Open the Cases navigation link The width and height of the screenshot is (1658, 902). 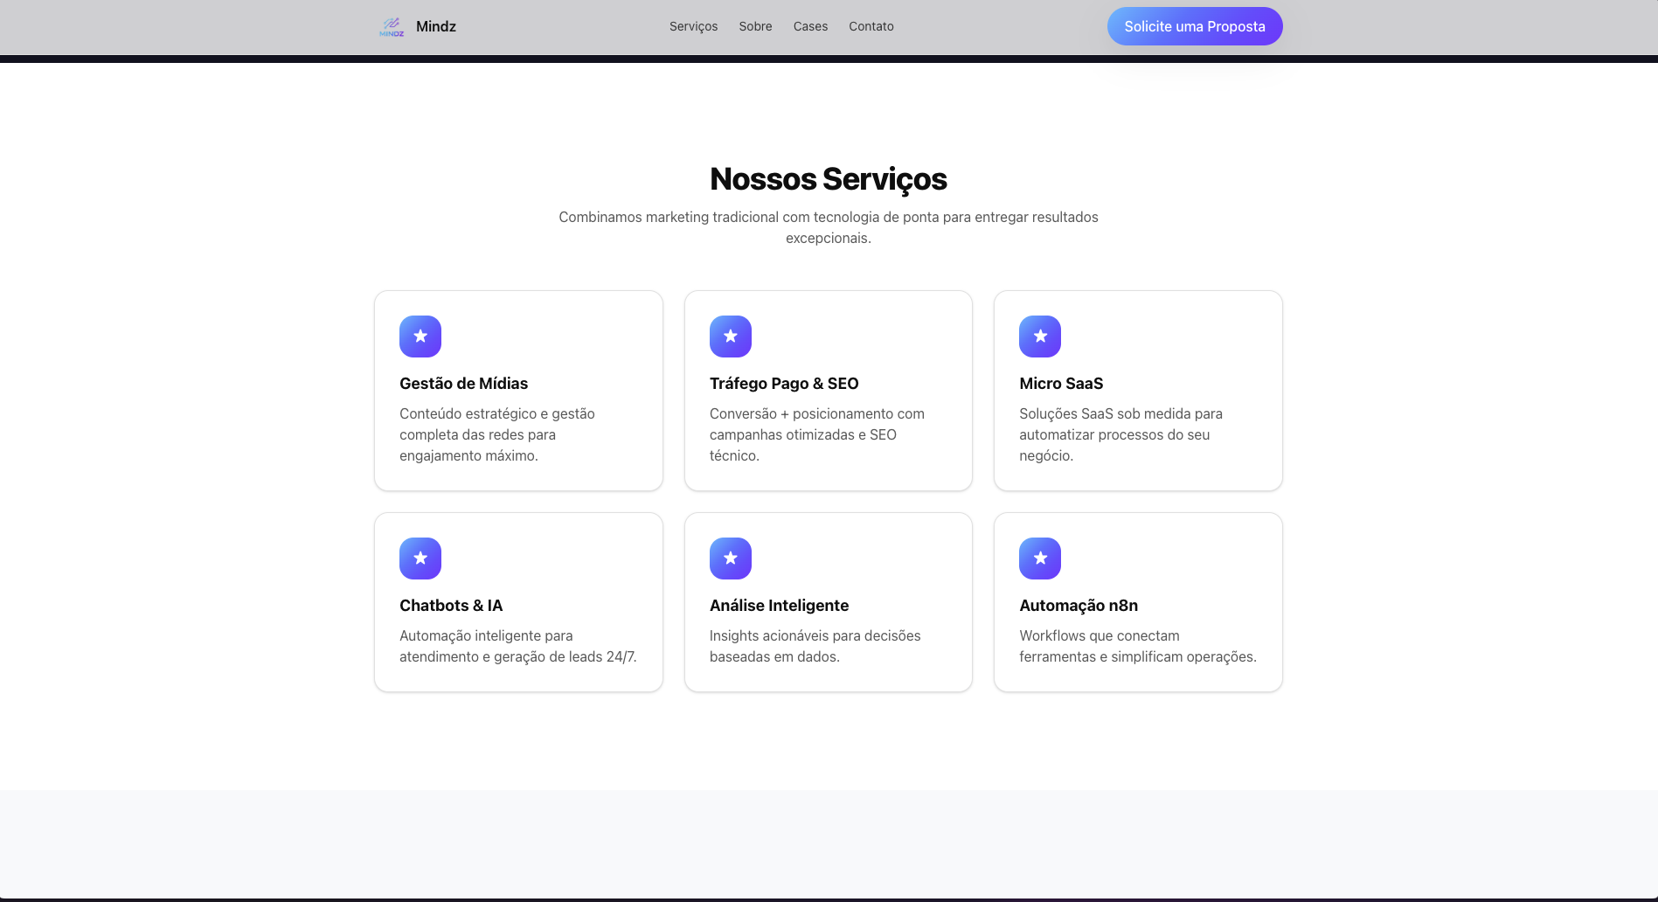coord(810,26)
